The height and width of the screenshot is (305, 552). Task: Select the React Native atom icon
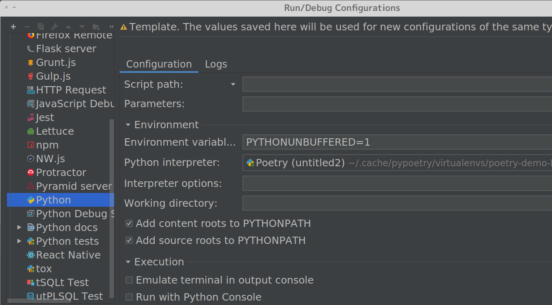click(31, 255)
